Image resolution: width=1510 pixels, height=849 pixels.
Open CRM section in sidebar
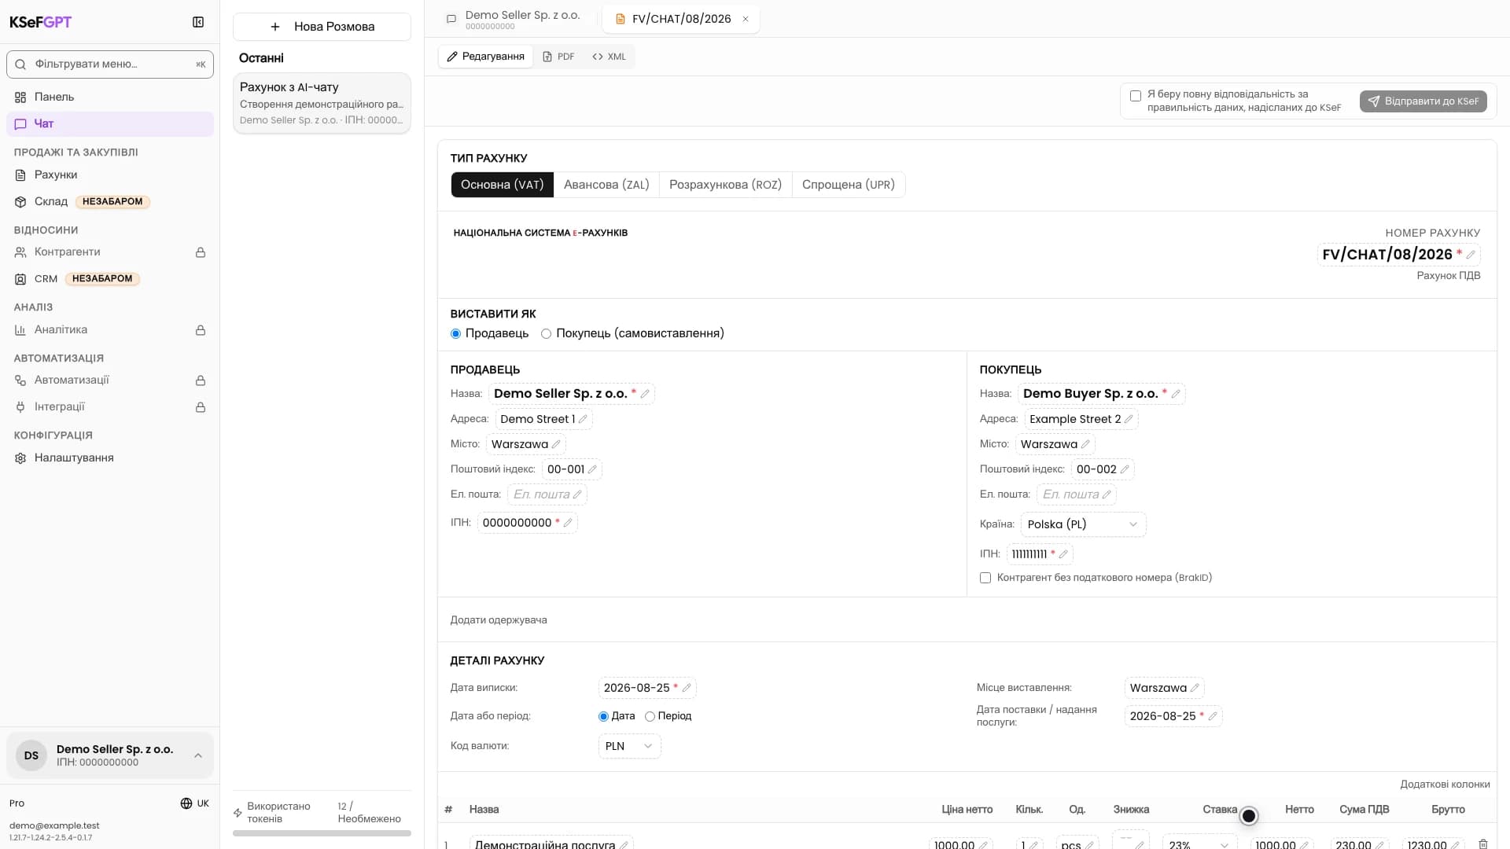109,278
